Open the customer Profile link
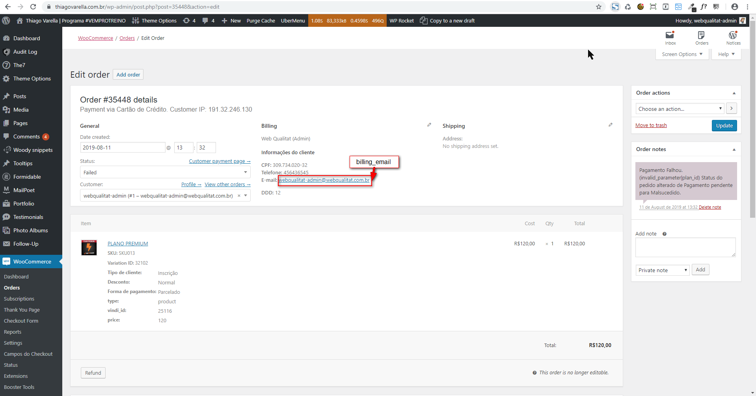 tap(191, 184)
